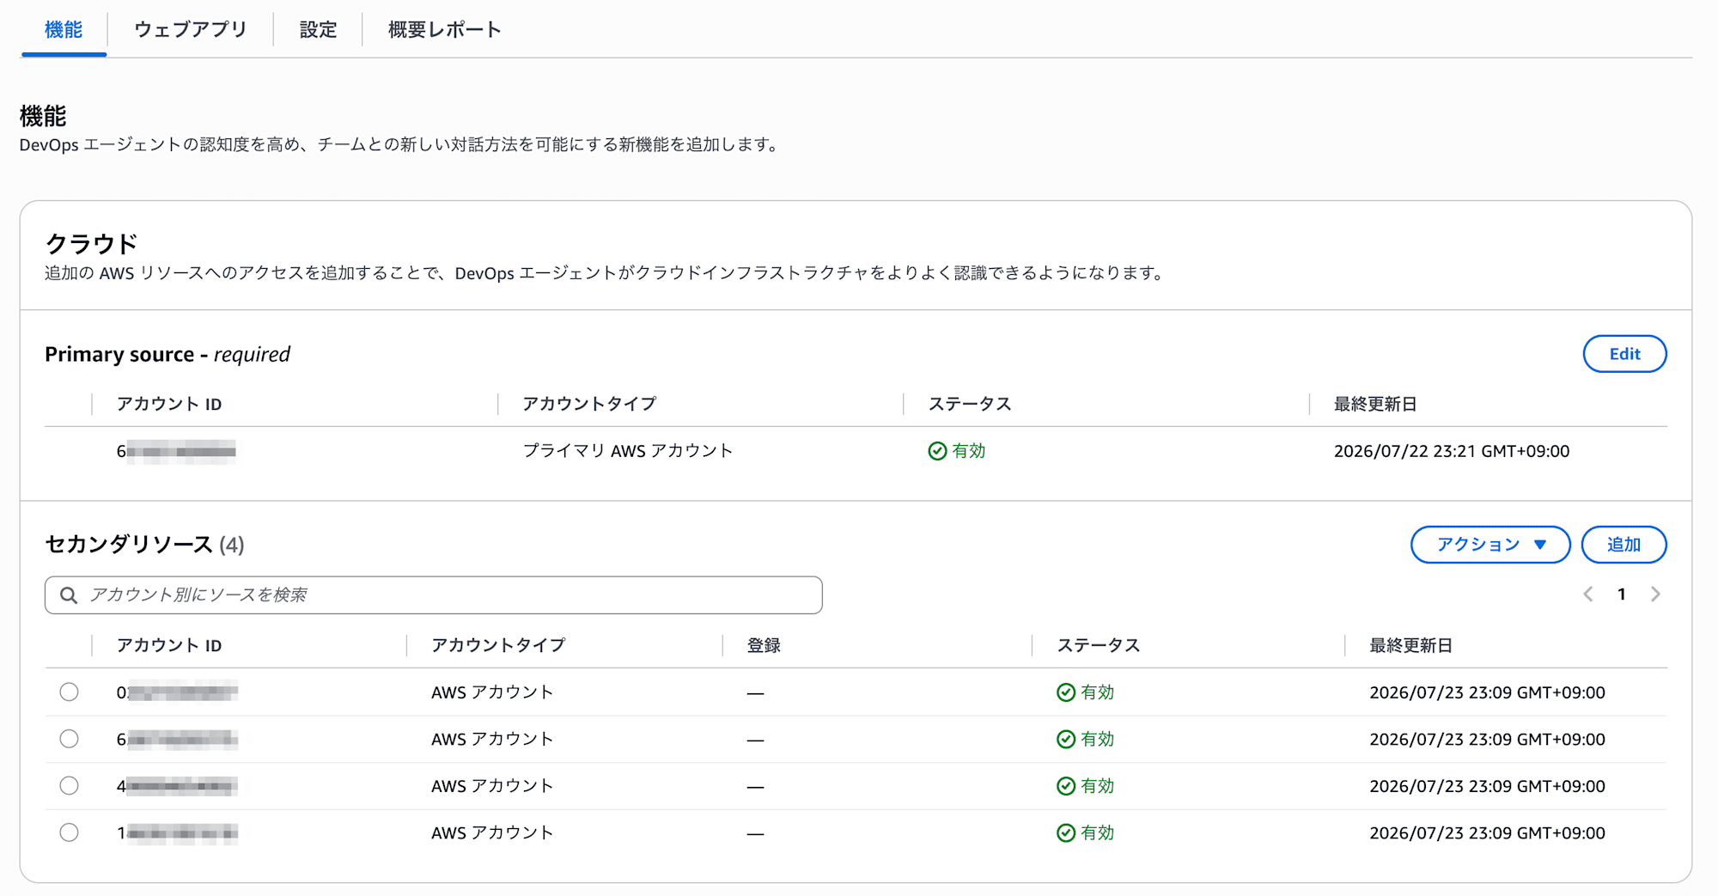Viewport: 1718px width, 896px height.
Task: Select radio button for account starting with 0
Action: pos(70,692)
